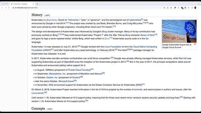Reload the Kubernetes Wikipedia page
The height and width of the screenshot is (113, 201).
[9, 8]
